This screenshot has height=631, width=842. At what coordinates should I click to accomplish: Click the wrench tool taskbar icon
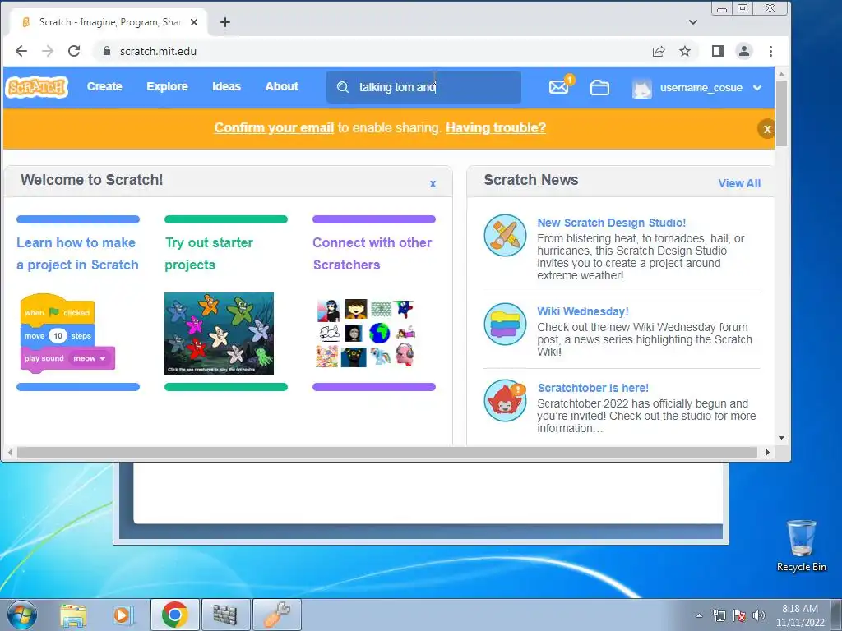pos(276,615)
